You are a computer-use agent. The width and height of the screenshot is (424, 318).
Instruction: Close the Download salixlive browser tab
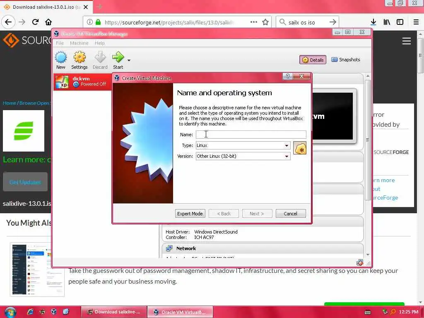[x=86, y=7]
